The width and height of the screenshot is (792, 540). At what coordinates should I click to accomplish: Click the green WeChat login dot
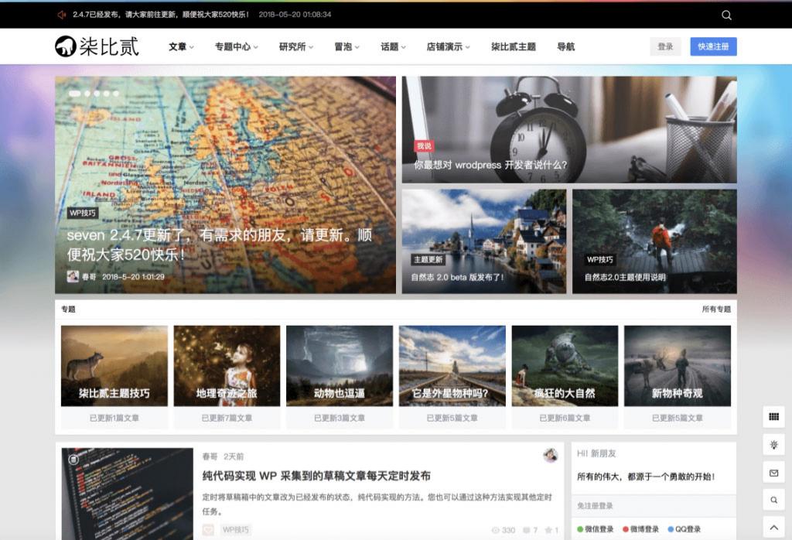coord(579,529)
